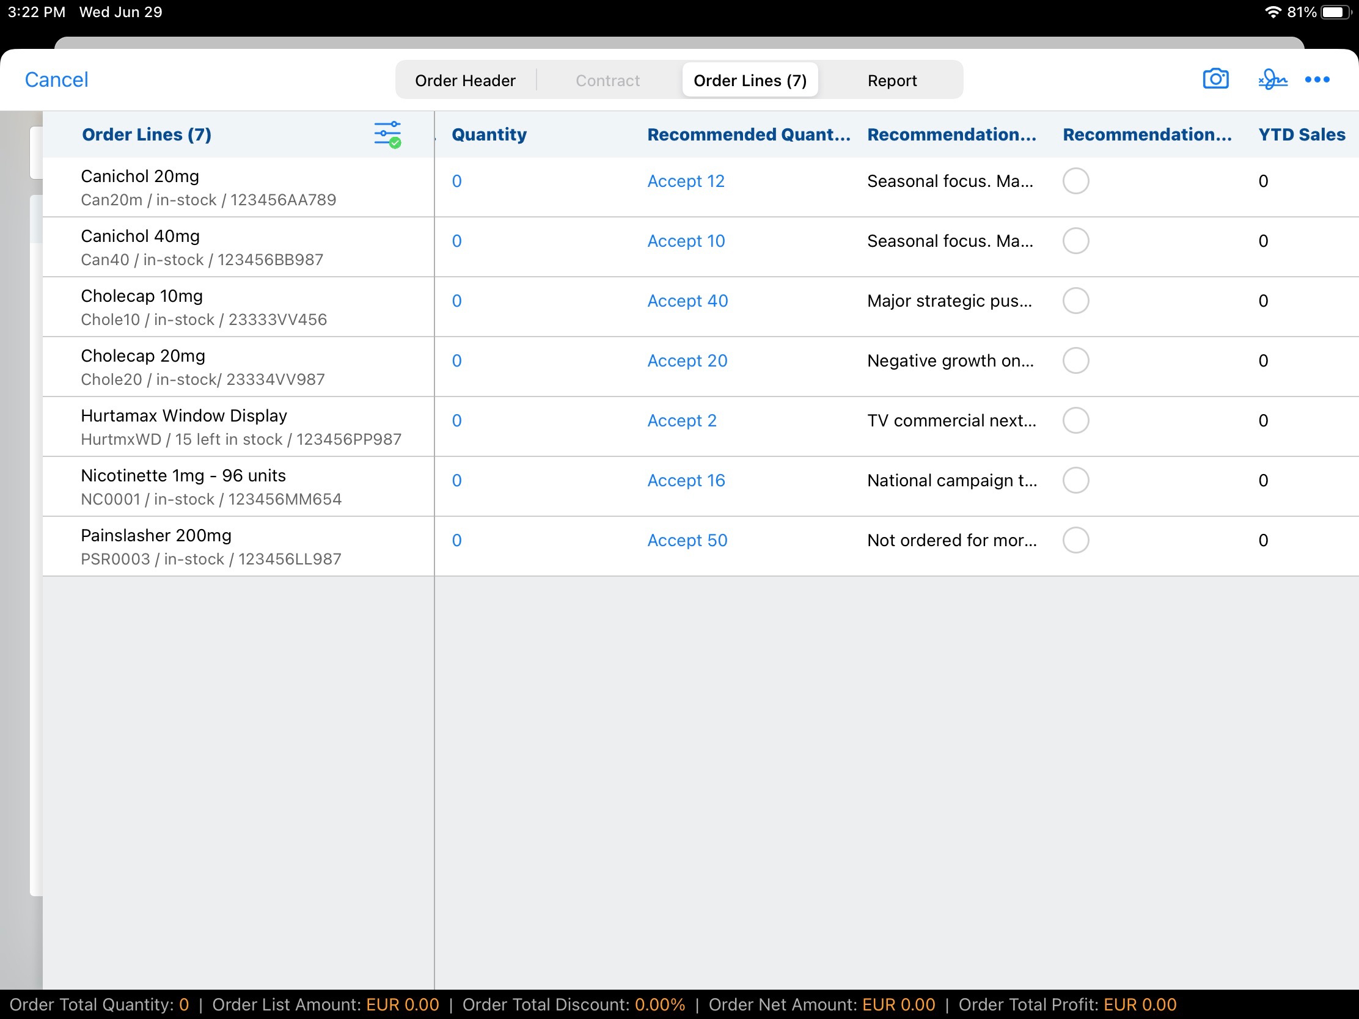Edit quantity value for Cholecap 20mg
The image size is (1359, 1019).
click(x=456, y=360)
